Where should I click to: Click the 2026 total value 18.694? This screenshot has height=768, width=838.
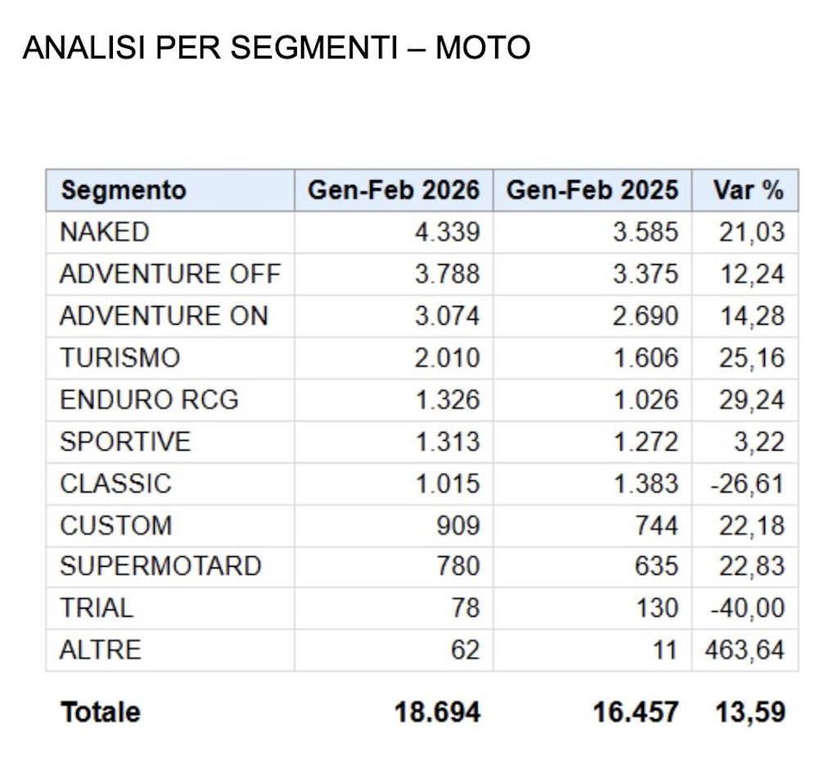pyautogui.click(x=438, y=712)
